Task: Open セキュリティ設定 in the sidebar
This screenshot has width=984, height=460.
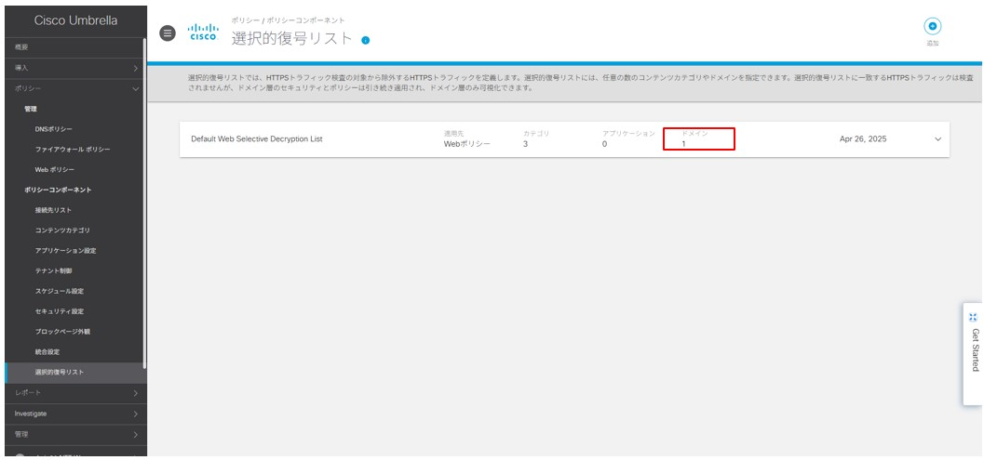Action: (x=60, y=311)
